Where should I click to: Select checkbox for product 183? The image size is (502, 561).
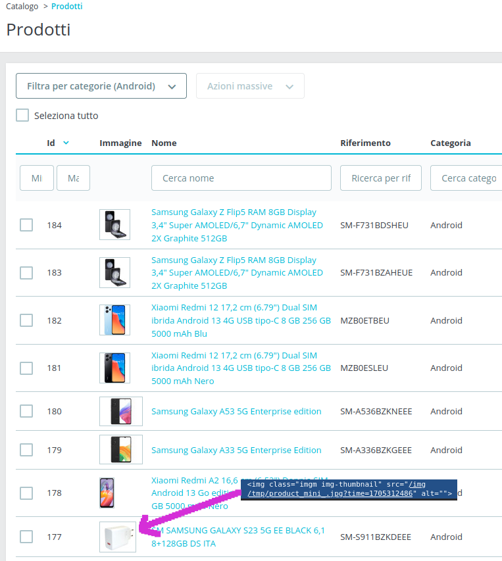[x=26, y=273]
